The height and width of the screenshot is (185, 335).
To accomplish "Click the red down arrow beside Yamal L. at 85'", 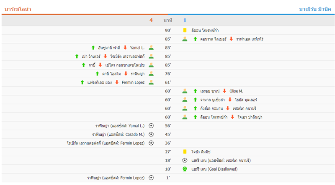I will pos(125,47).
